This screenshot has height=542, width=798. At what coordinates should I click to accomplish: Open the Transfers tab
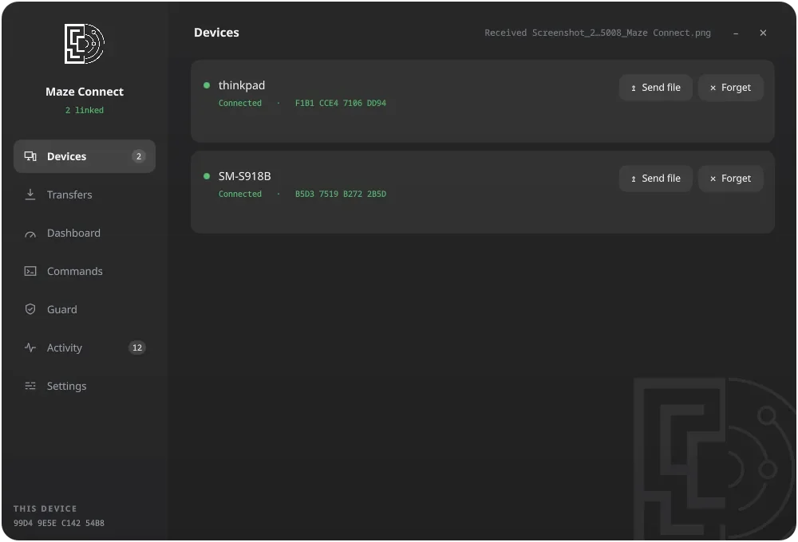85,194
